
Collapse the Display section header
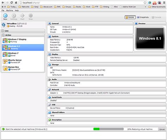107,54
